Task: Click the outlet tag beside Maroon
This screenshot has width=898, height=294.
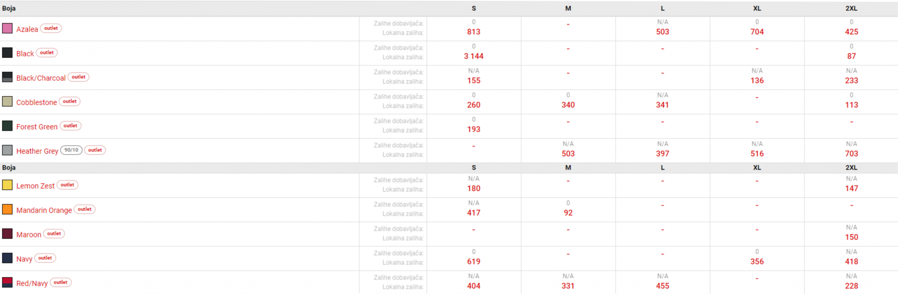Action: 54,234
